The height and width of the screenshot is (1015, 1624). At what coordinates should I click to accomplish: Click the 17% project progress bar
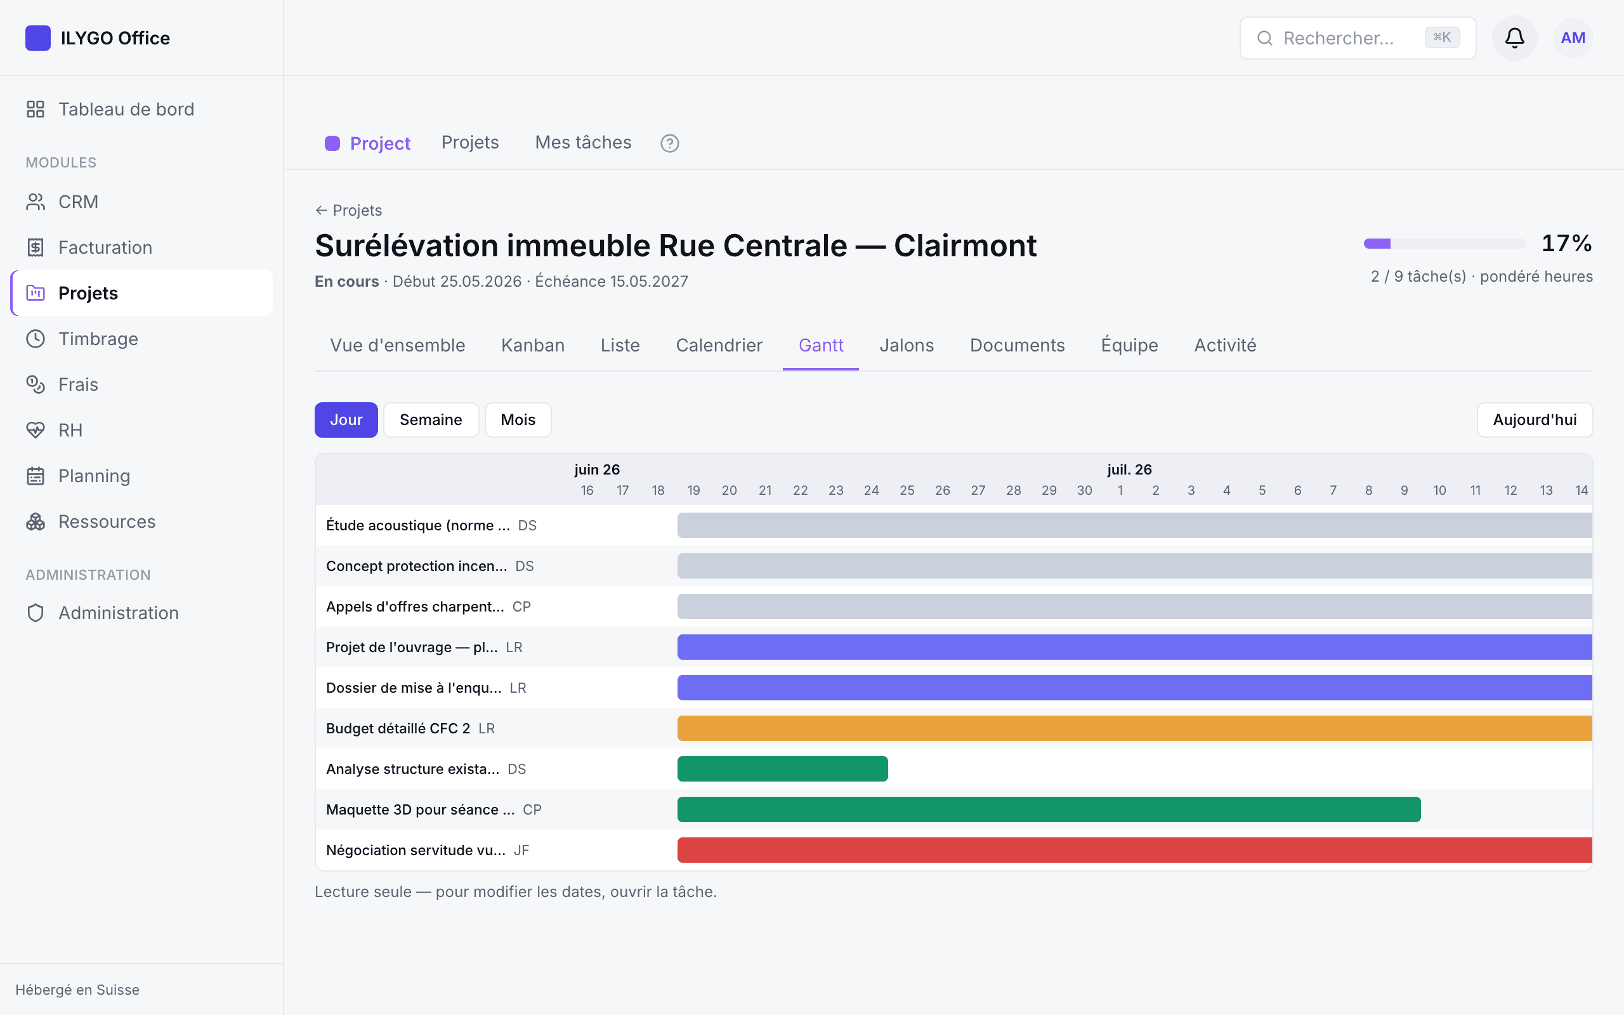click(x=1445, y=243)
